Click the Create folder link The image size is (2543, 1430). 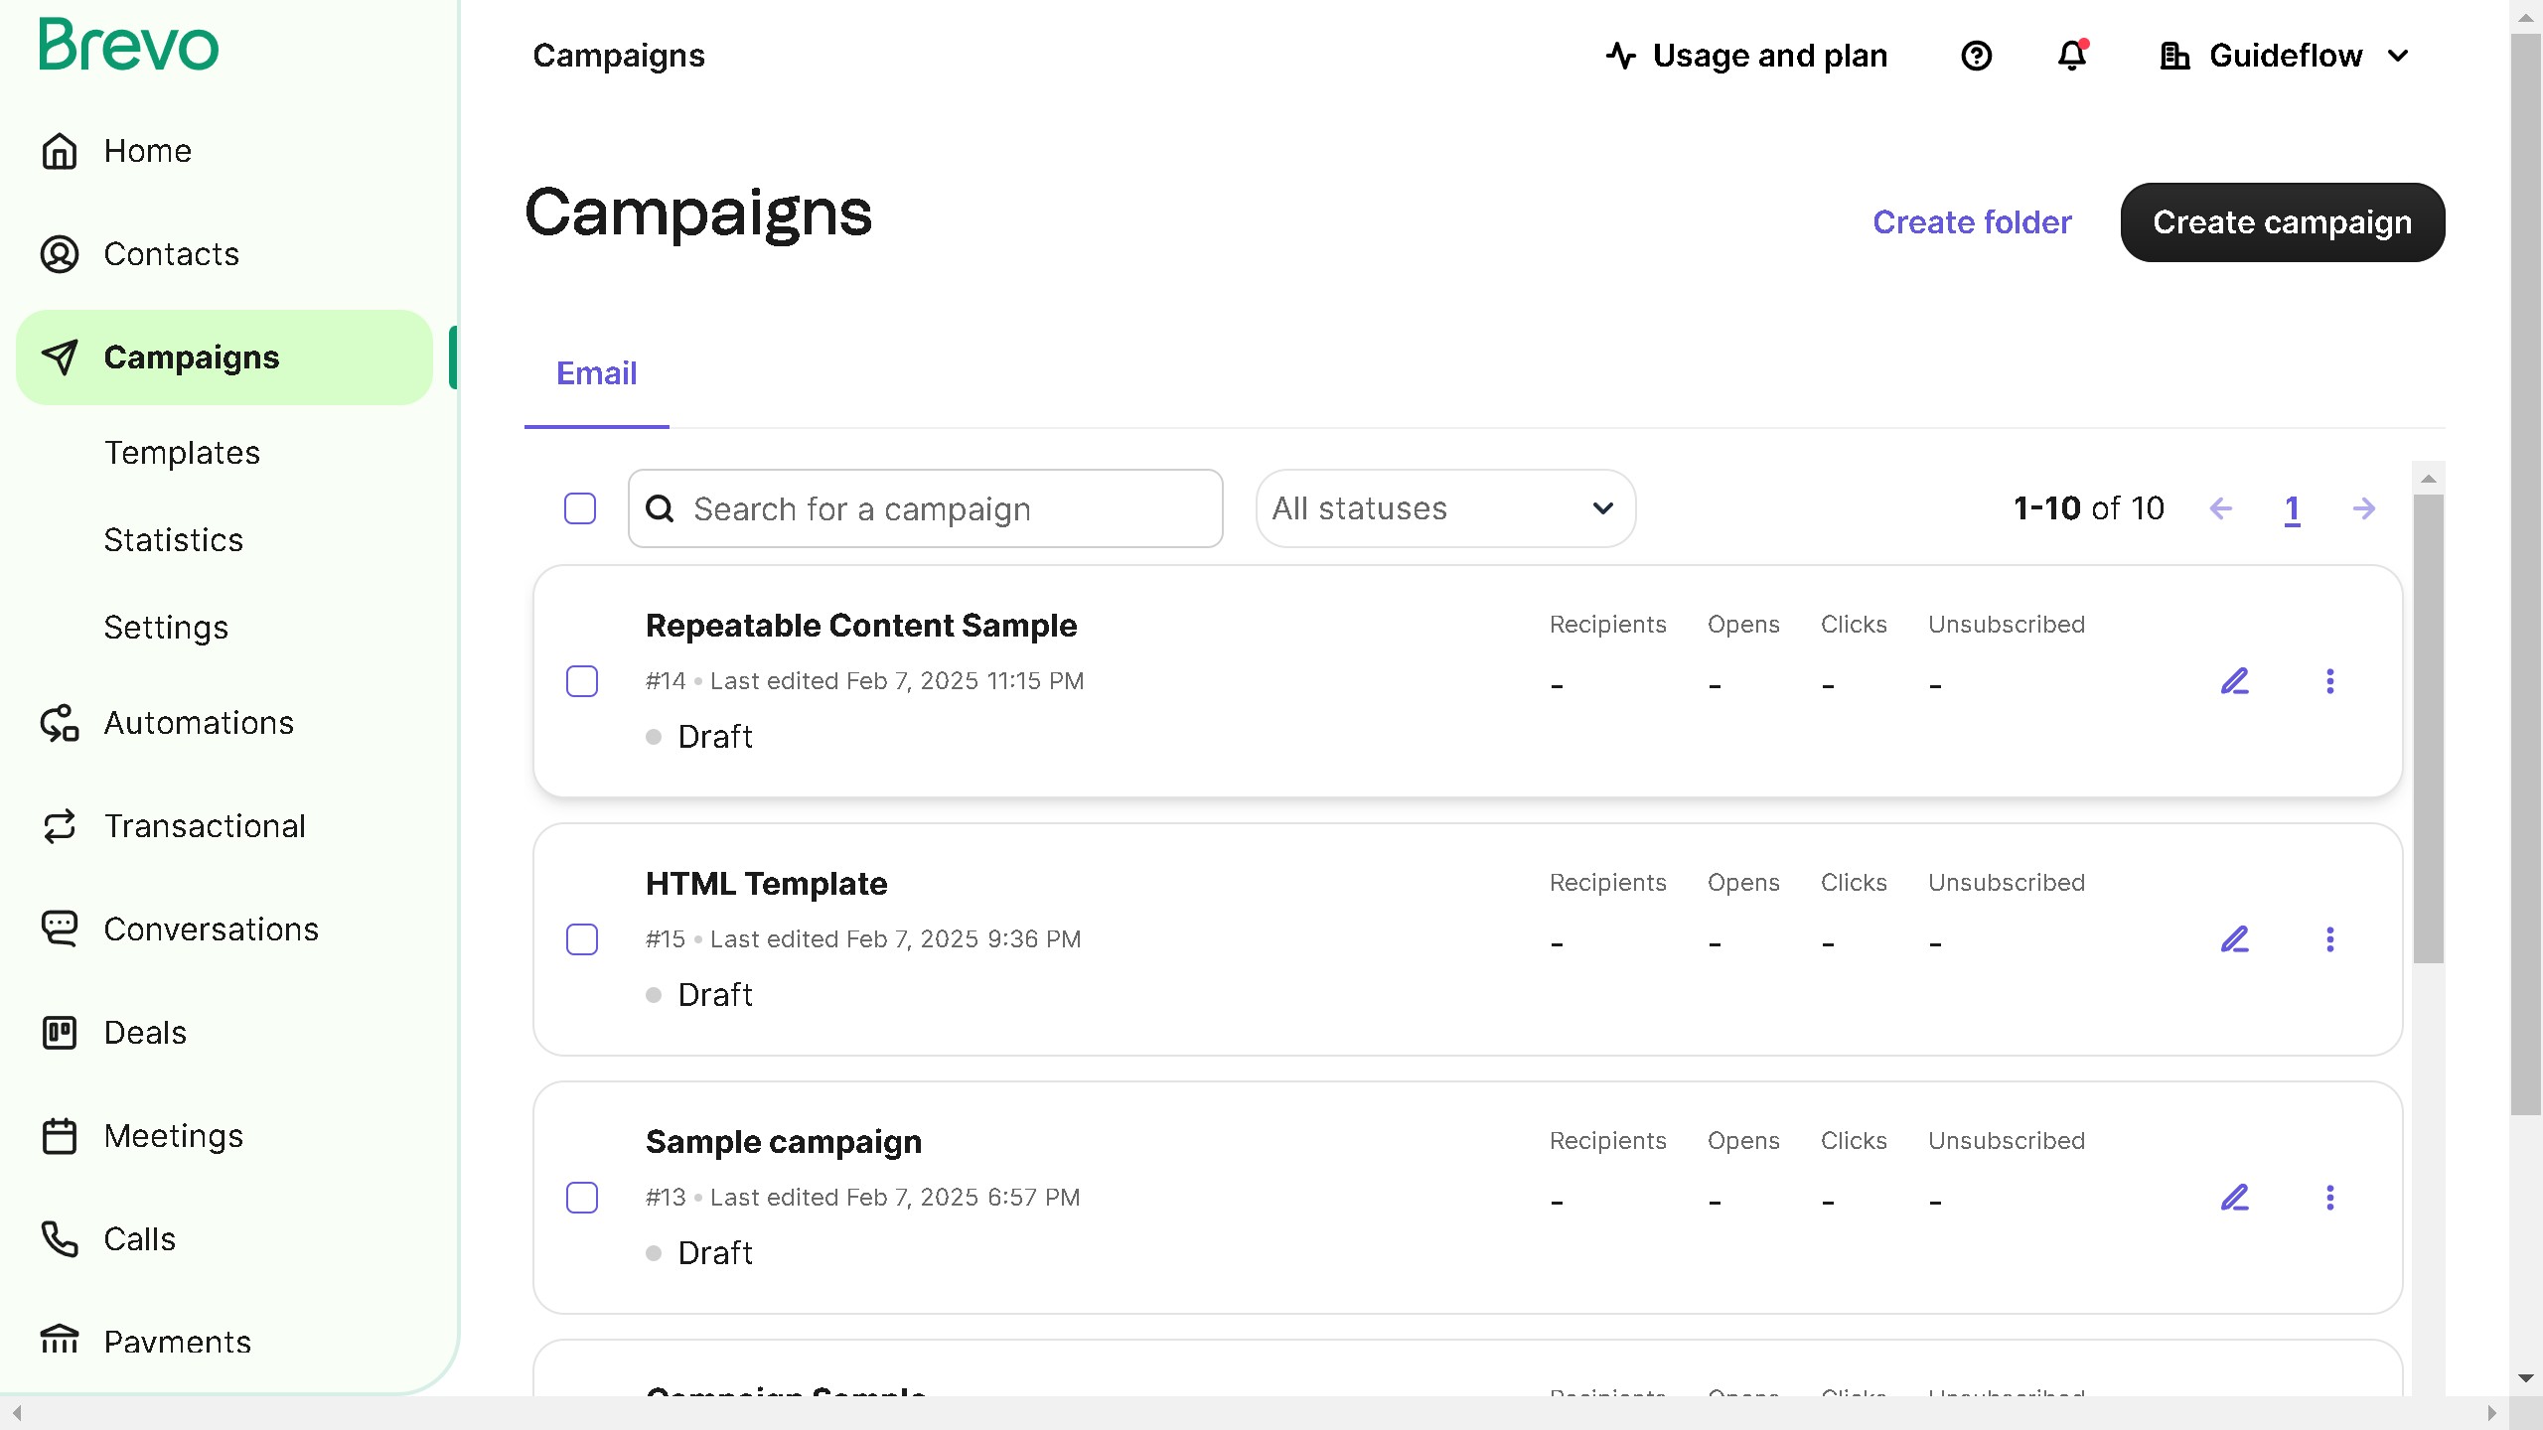click(x=1972, y=222)
